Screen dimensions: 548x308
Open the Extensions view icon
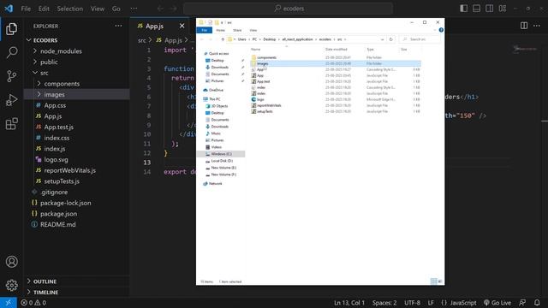point(11,123)
